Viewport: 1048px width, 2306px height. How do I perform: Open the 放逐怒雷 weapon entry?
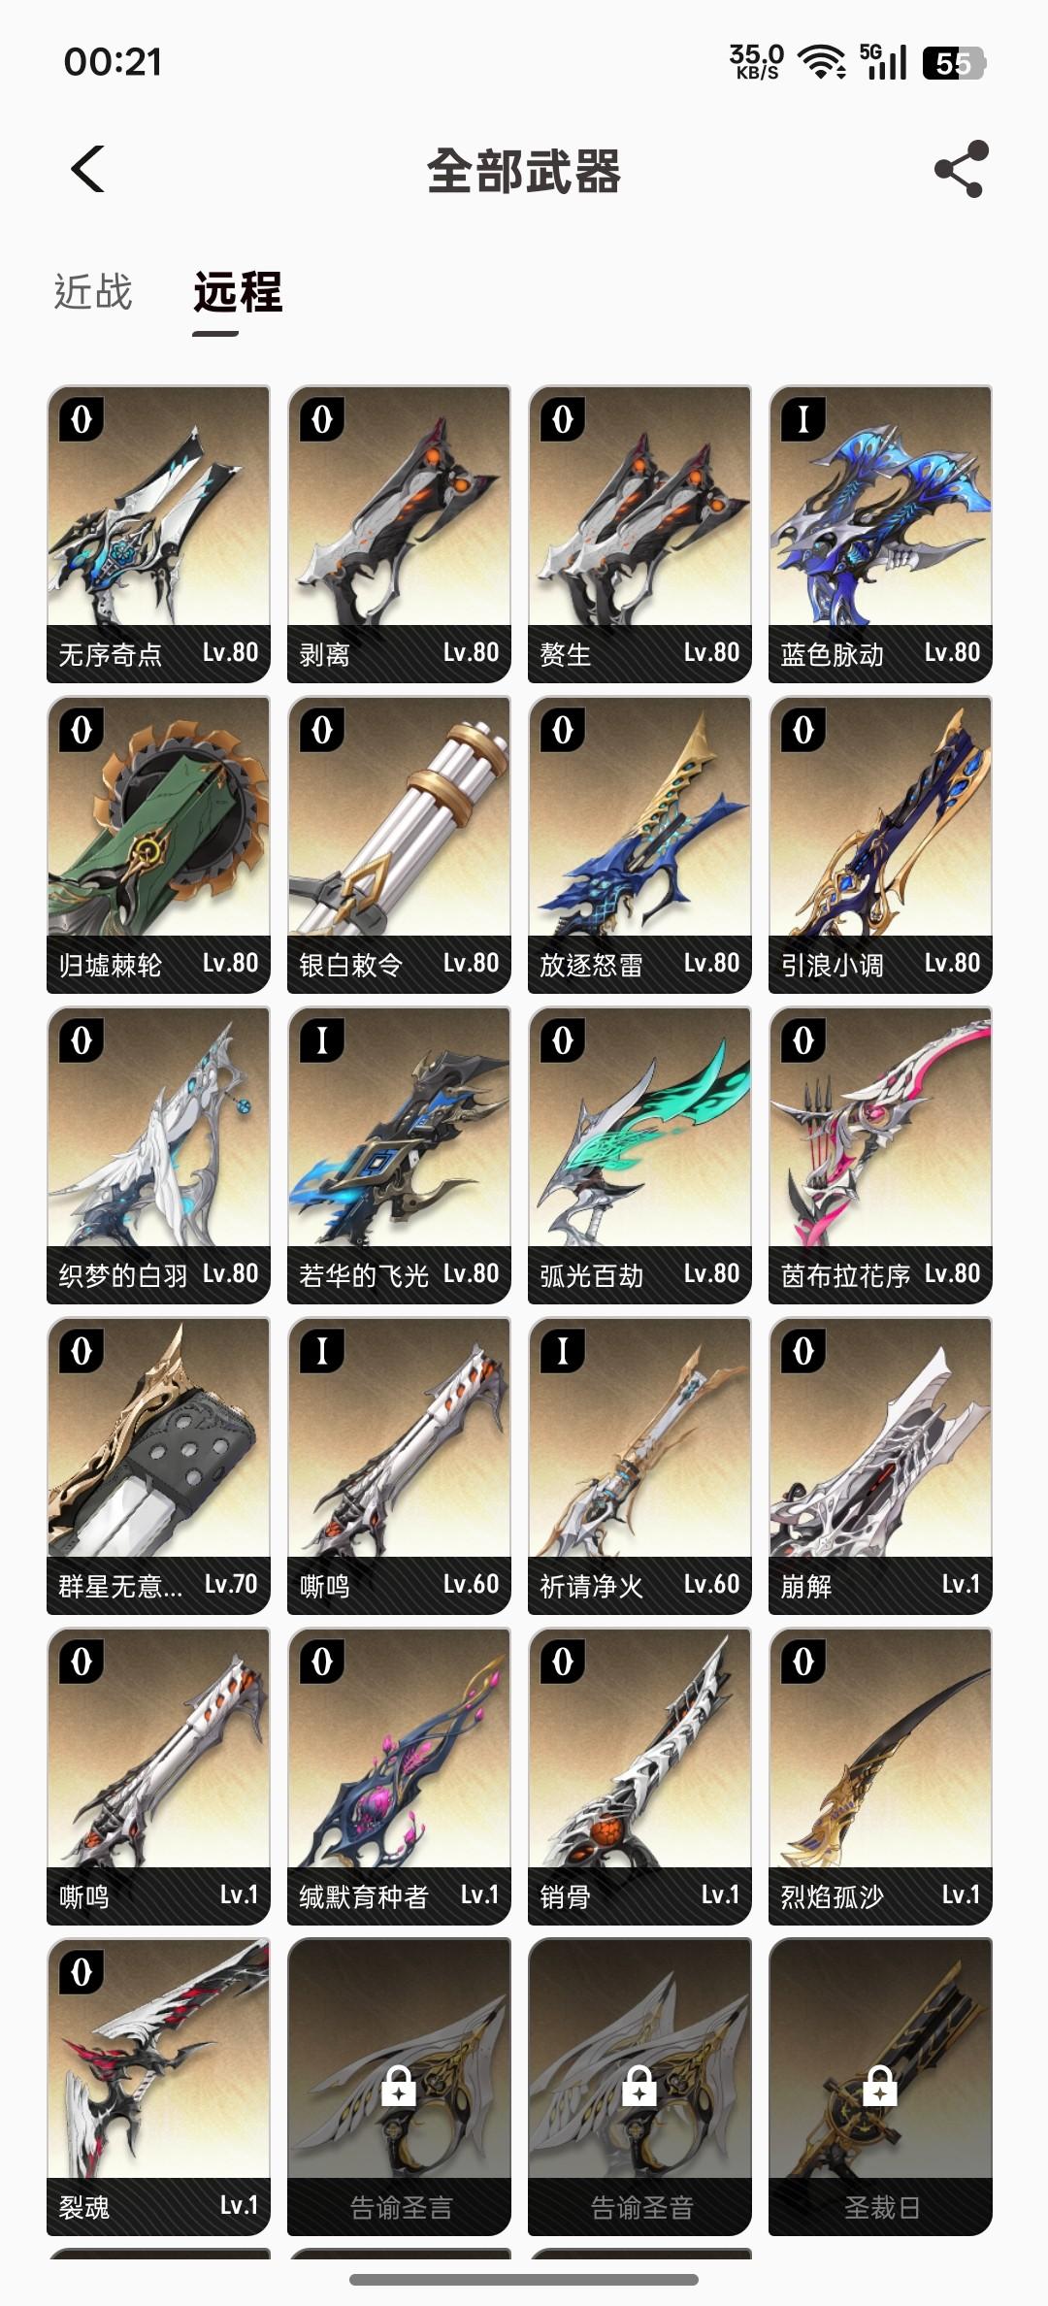tap(639, 844)
